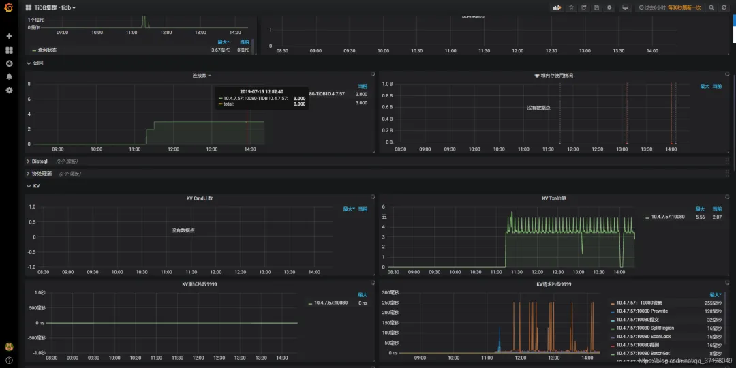Open the Explore compass icon in sidebar
Screen dimensions: 736x368
pyautogui.click(x=9, y=63)
